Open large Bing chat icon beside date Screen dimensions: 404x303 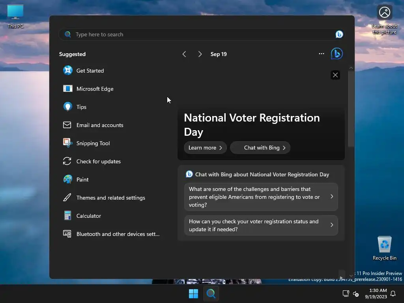click(x=337, y=54)
